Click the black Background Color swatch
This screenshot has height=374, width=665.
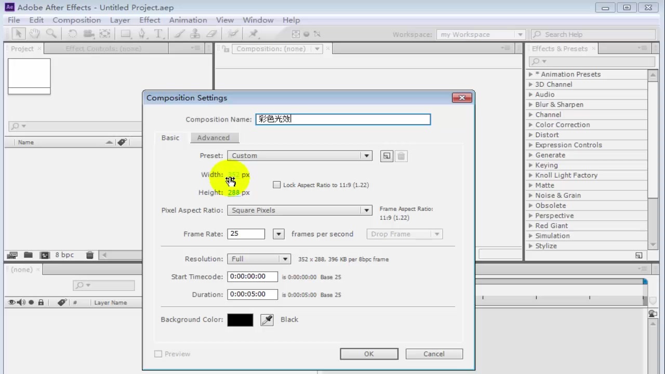coord(240,320)
